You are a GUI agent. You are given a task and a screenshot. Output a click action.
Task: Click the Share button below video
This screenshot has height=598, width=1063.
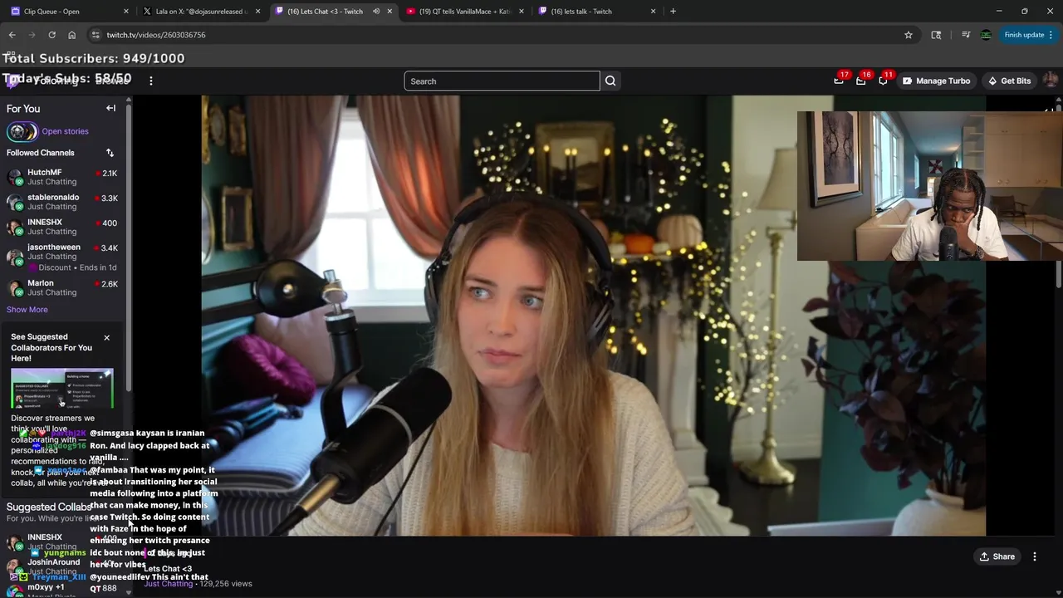point(997,556)
